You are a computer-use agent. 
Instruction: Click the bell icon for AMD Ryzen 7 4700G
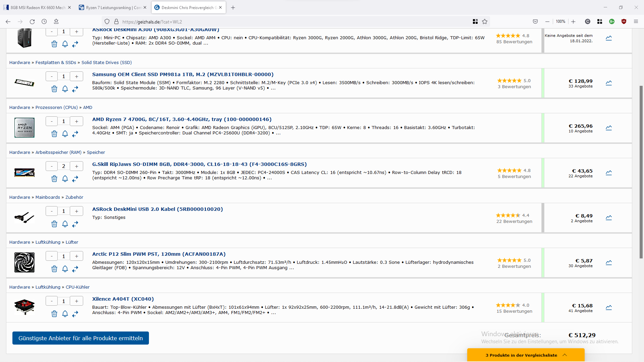tap(65, 134)
